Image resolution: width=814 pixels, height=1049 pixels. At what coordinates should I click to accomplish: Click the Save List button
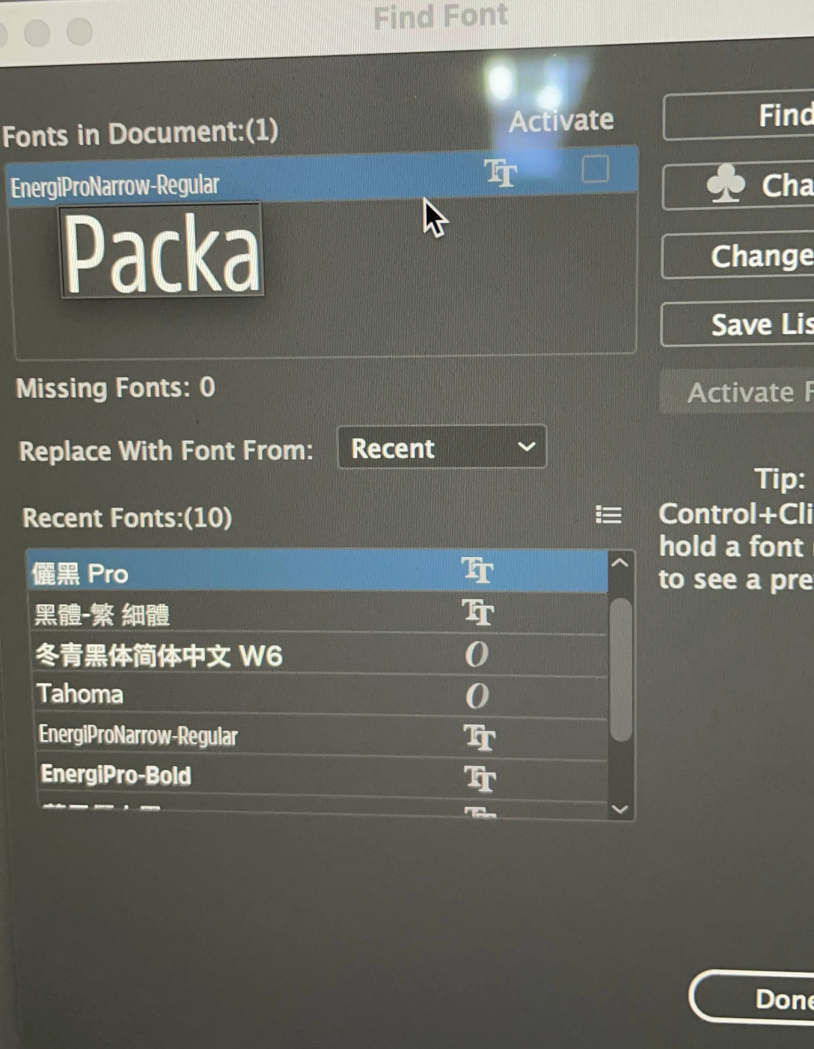[761, 325]
